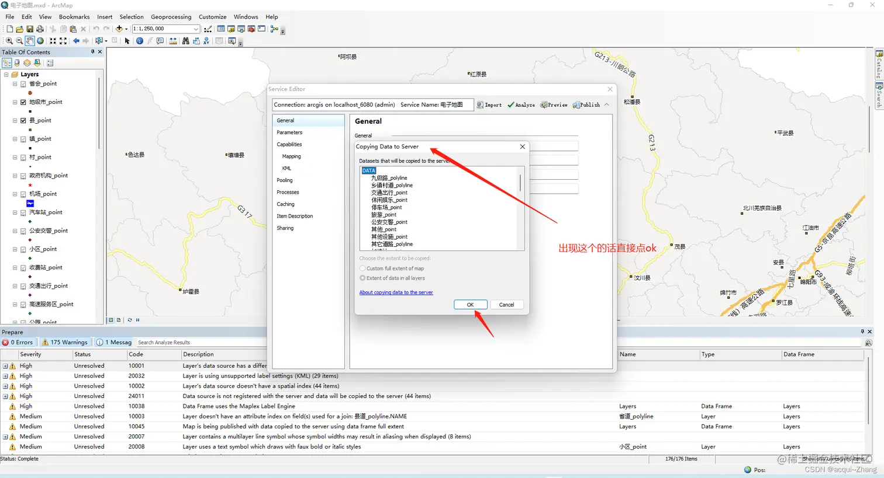Select 九级路_polyline in the datasets list

(x=389, y=178)
